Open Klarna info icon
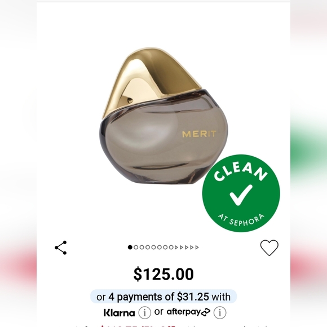 click(x=144, y=312)
